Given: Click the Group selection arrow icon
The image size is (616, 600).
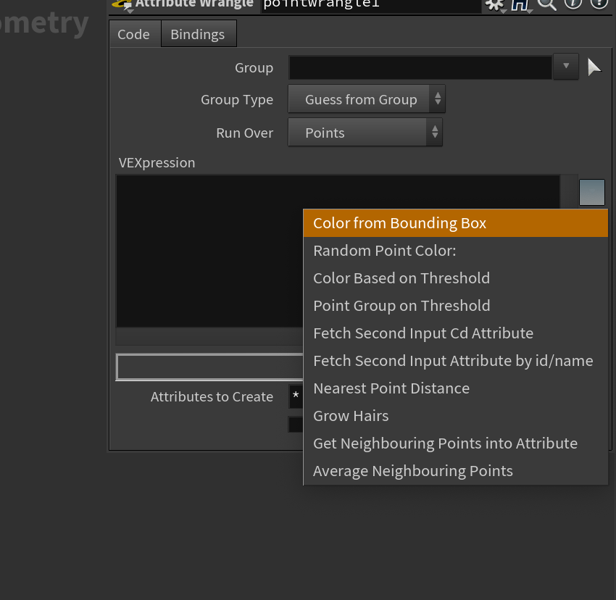Looking at the screenshot, I should (x=594, y=67).
